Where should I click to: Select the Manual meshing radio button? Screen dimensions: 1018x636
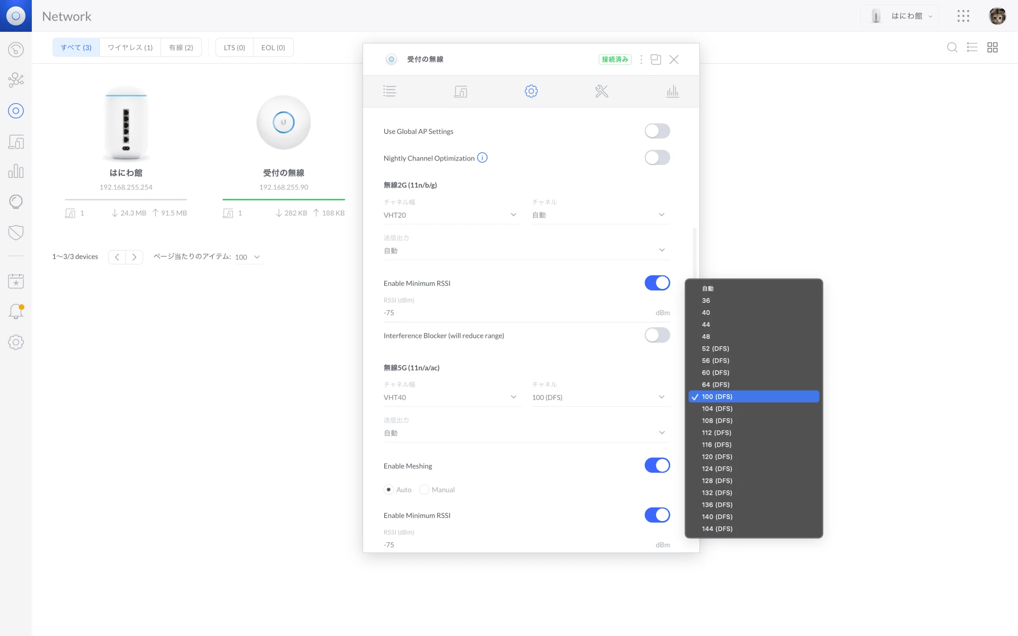[424, 490]
